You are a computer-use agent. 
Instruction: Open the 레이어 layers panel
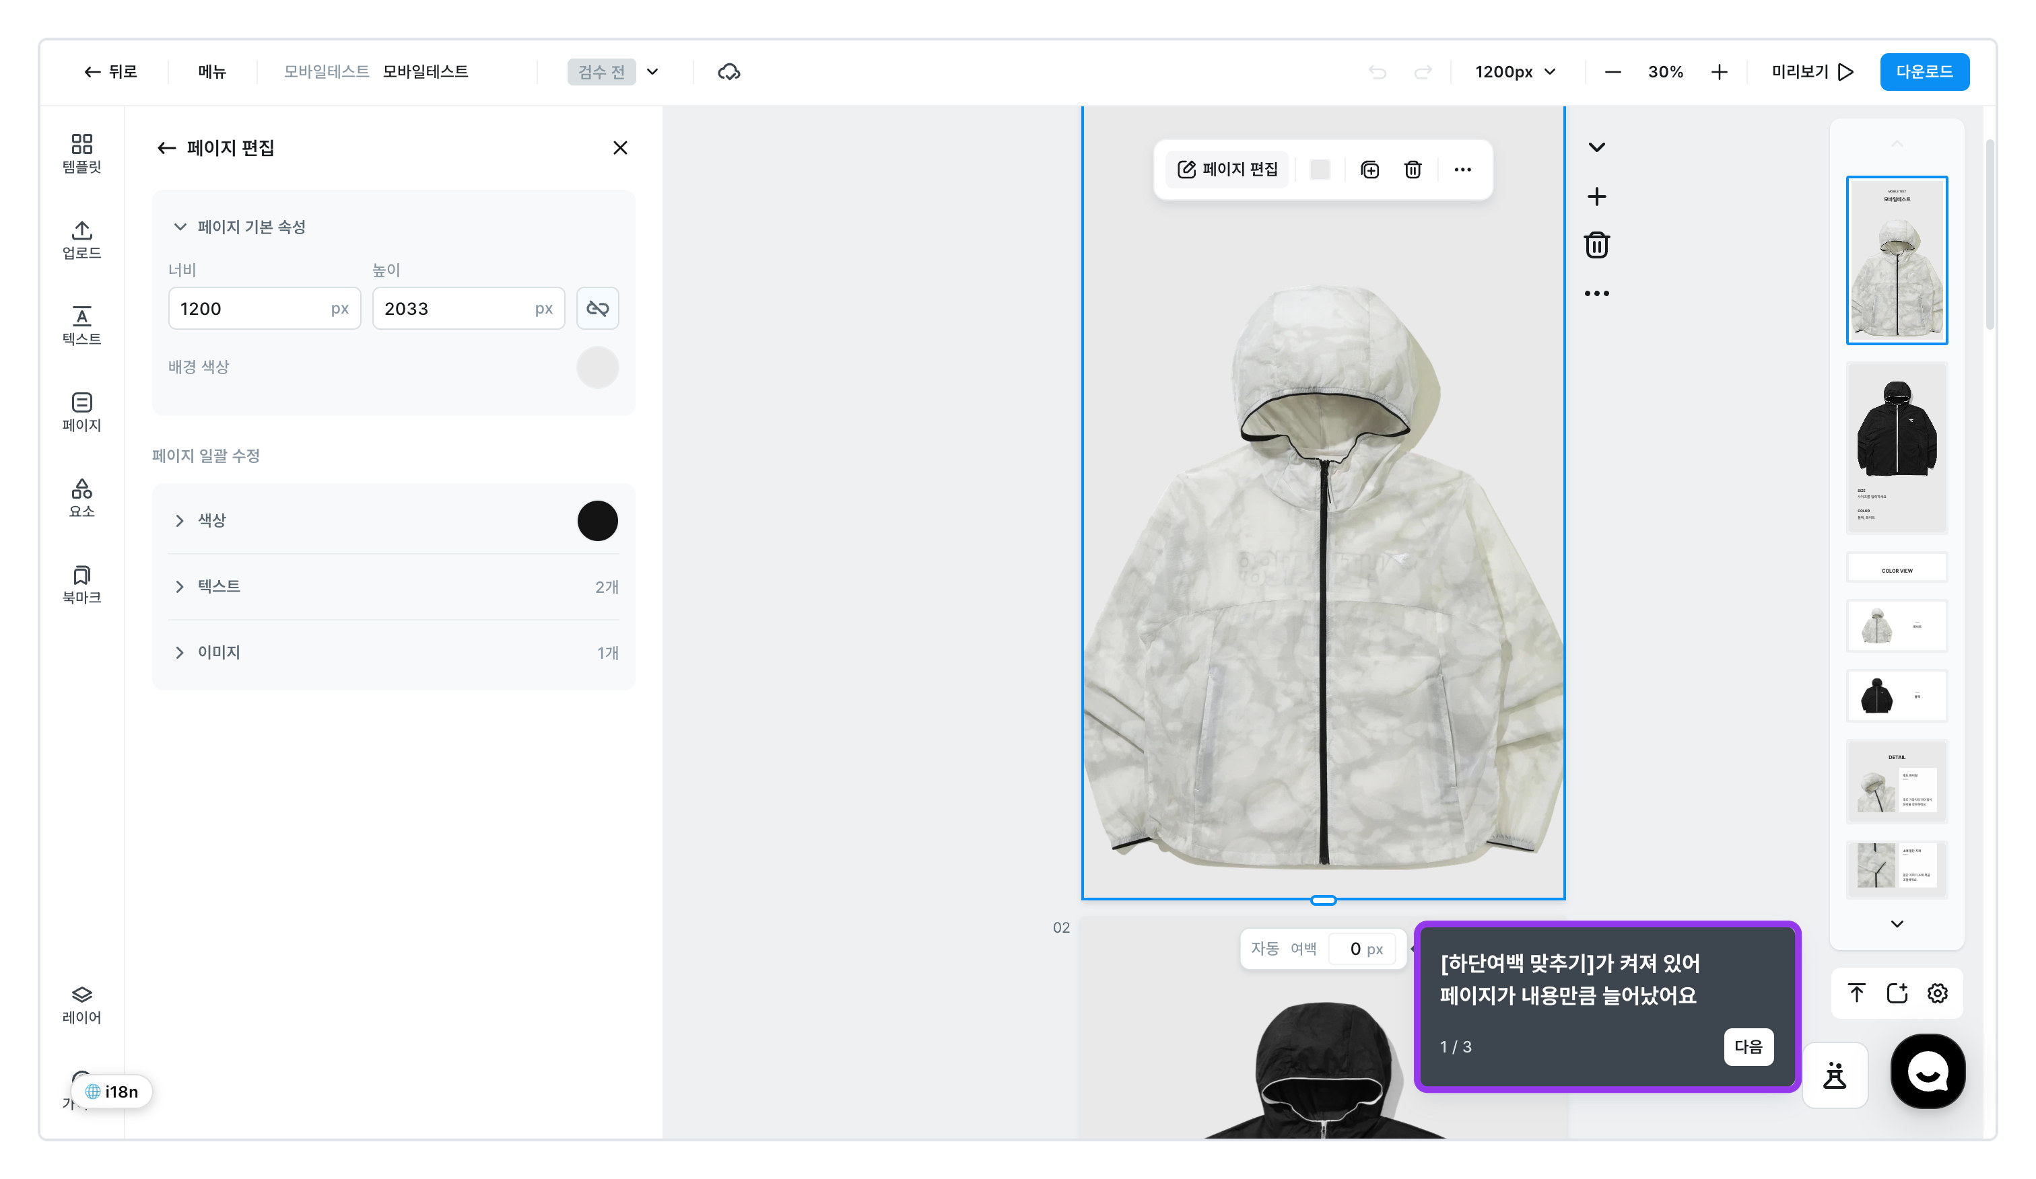[81, 1005]
